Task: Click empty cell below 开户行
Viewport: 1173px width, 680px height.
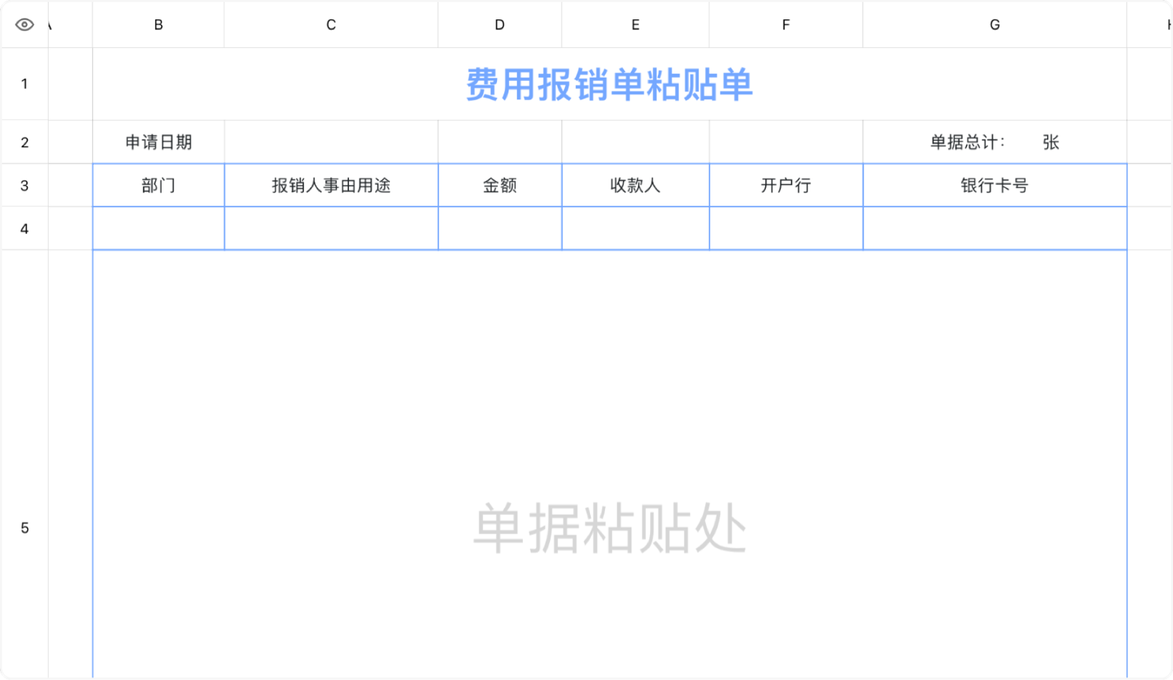Action: 786,229
